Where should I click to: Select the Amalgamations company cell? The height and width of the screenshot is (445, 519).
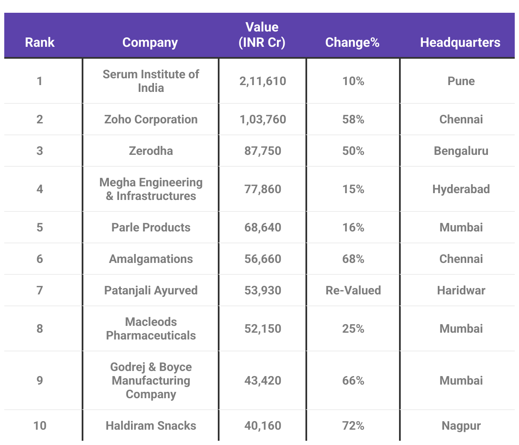(151, 259)
